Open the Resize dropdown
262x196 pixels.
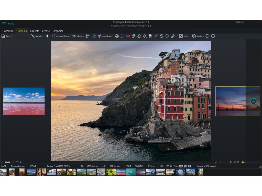(x=184, y=36)
